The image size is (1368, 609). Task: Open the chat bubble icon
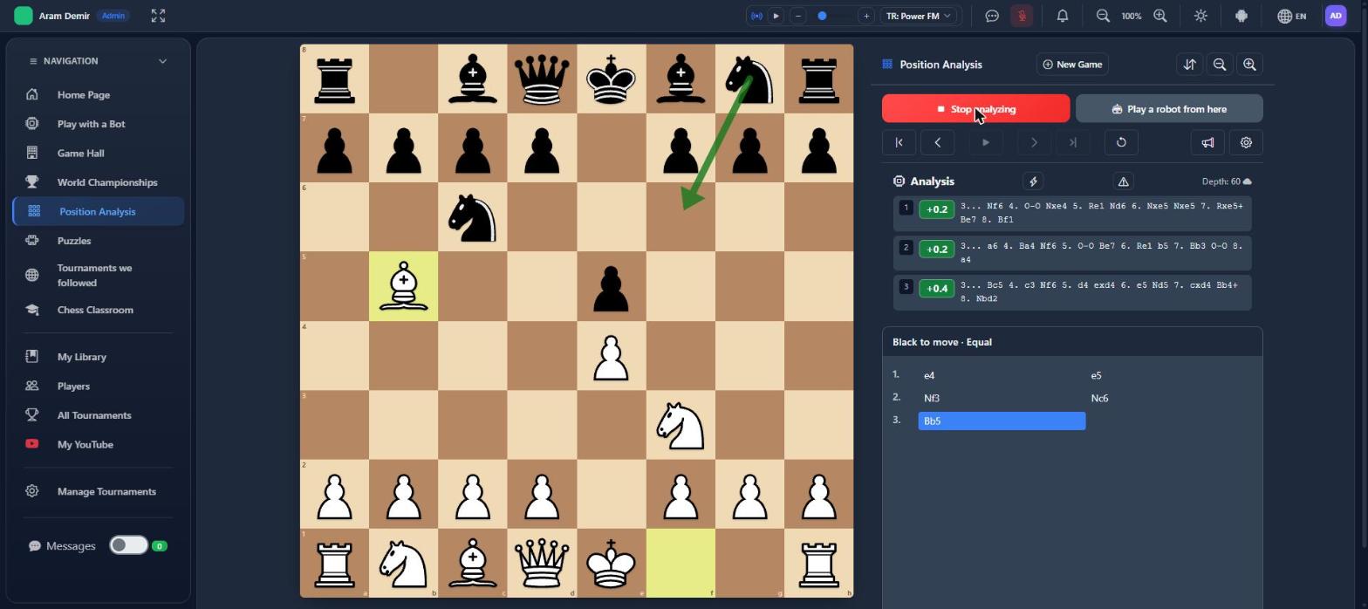[992, 16]
